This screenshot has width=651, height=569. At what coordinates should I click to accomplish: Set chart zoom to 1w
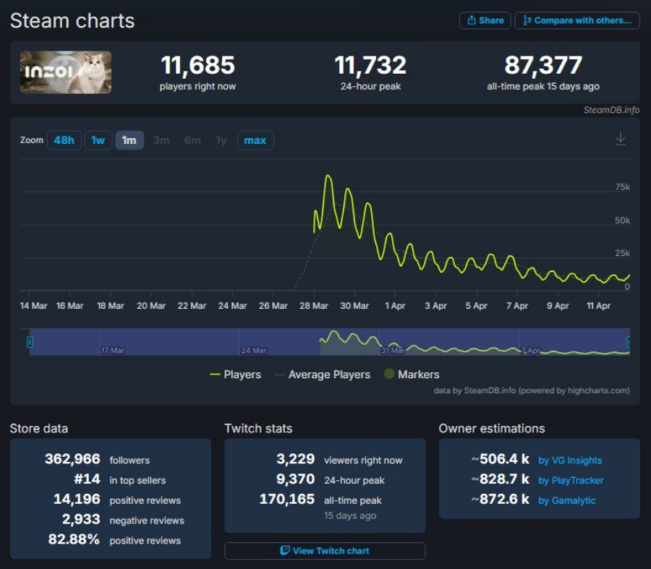coord(98,140)
